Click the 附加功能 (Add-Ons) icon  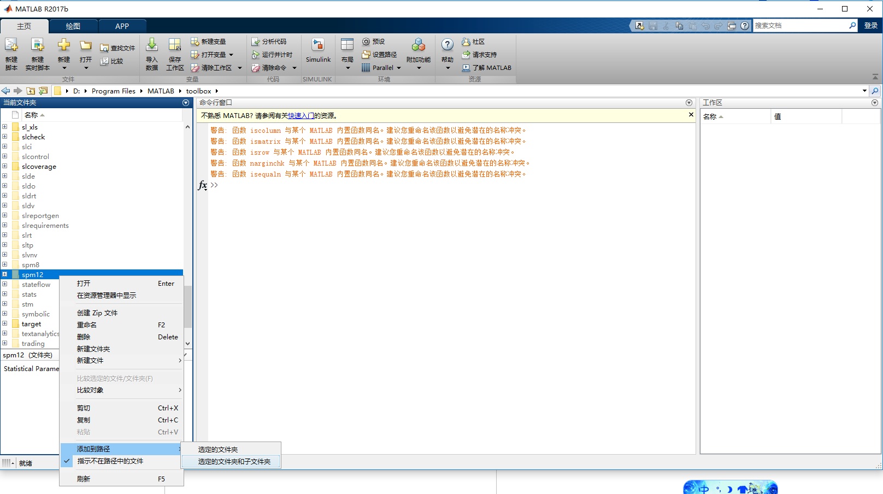[419, 45]
